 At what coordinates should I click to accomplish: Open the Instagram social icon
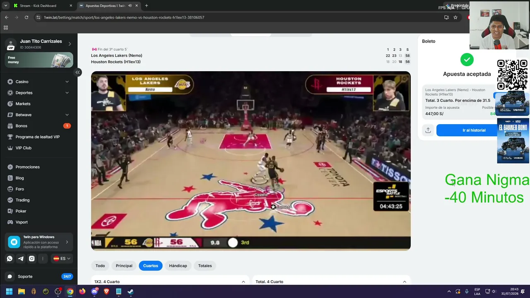[x=31, y=259]
